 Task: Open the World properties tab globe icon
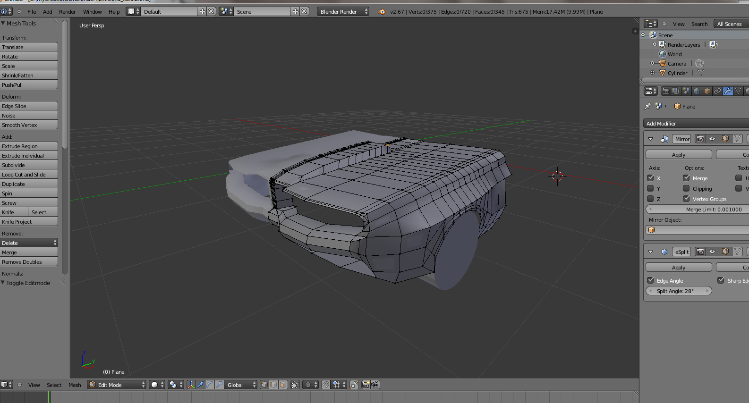pyautogui.click(x=697, y=91)
